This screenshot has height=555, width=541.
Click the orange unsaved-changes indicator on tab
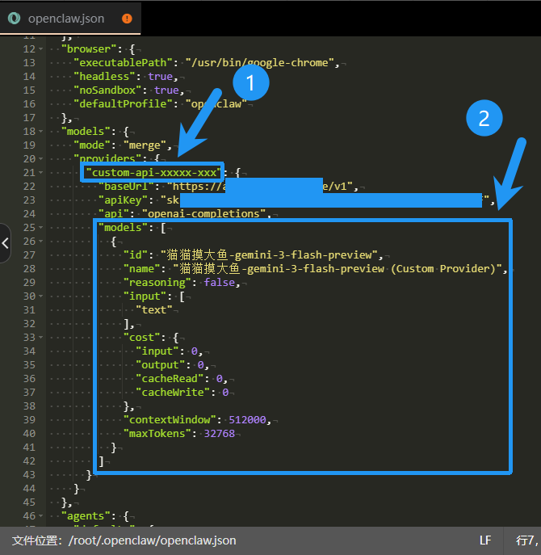coord(127,18)
